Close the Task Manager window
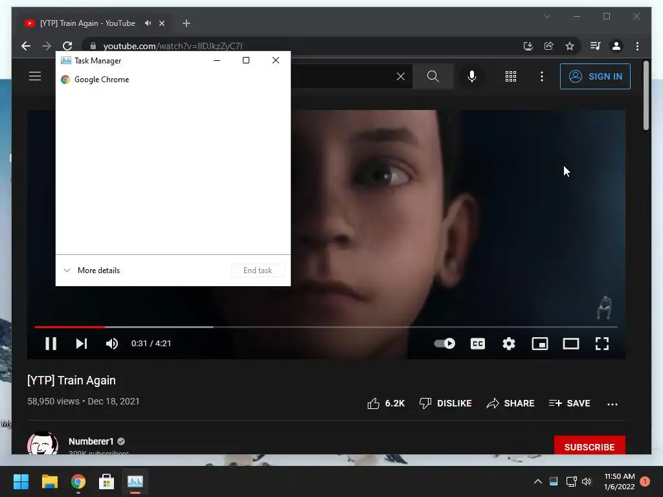The image size is (663, 497). coord(276,60)
